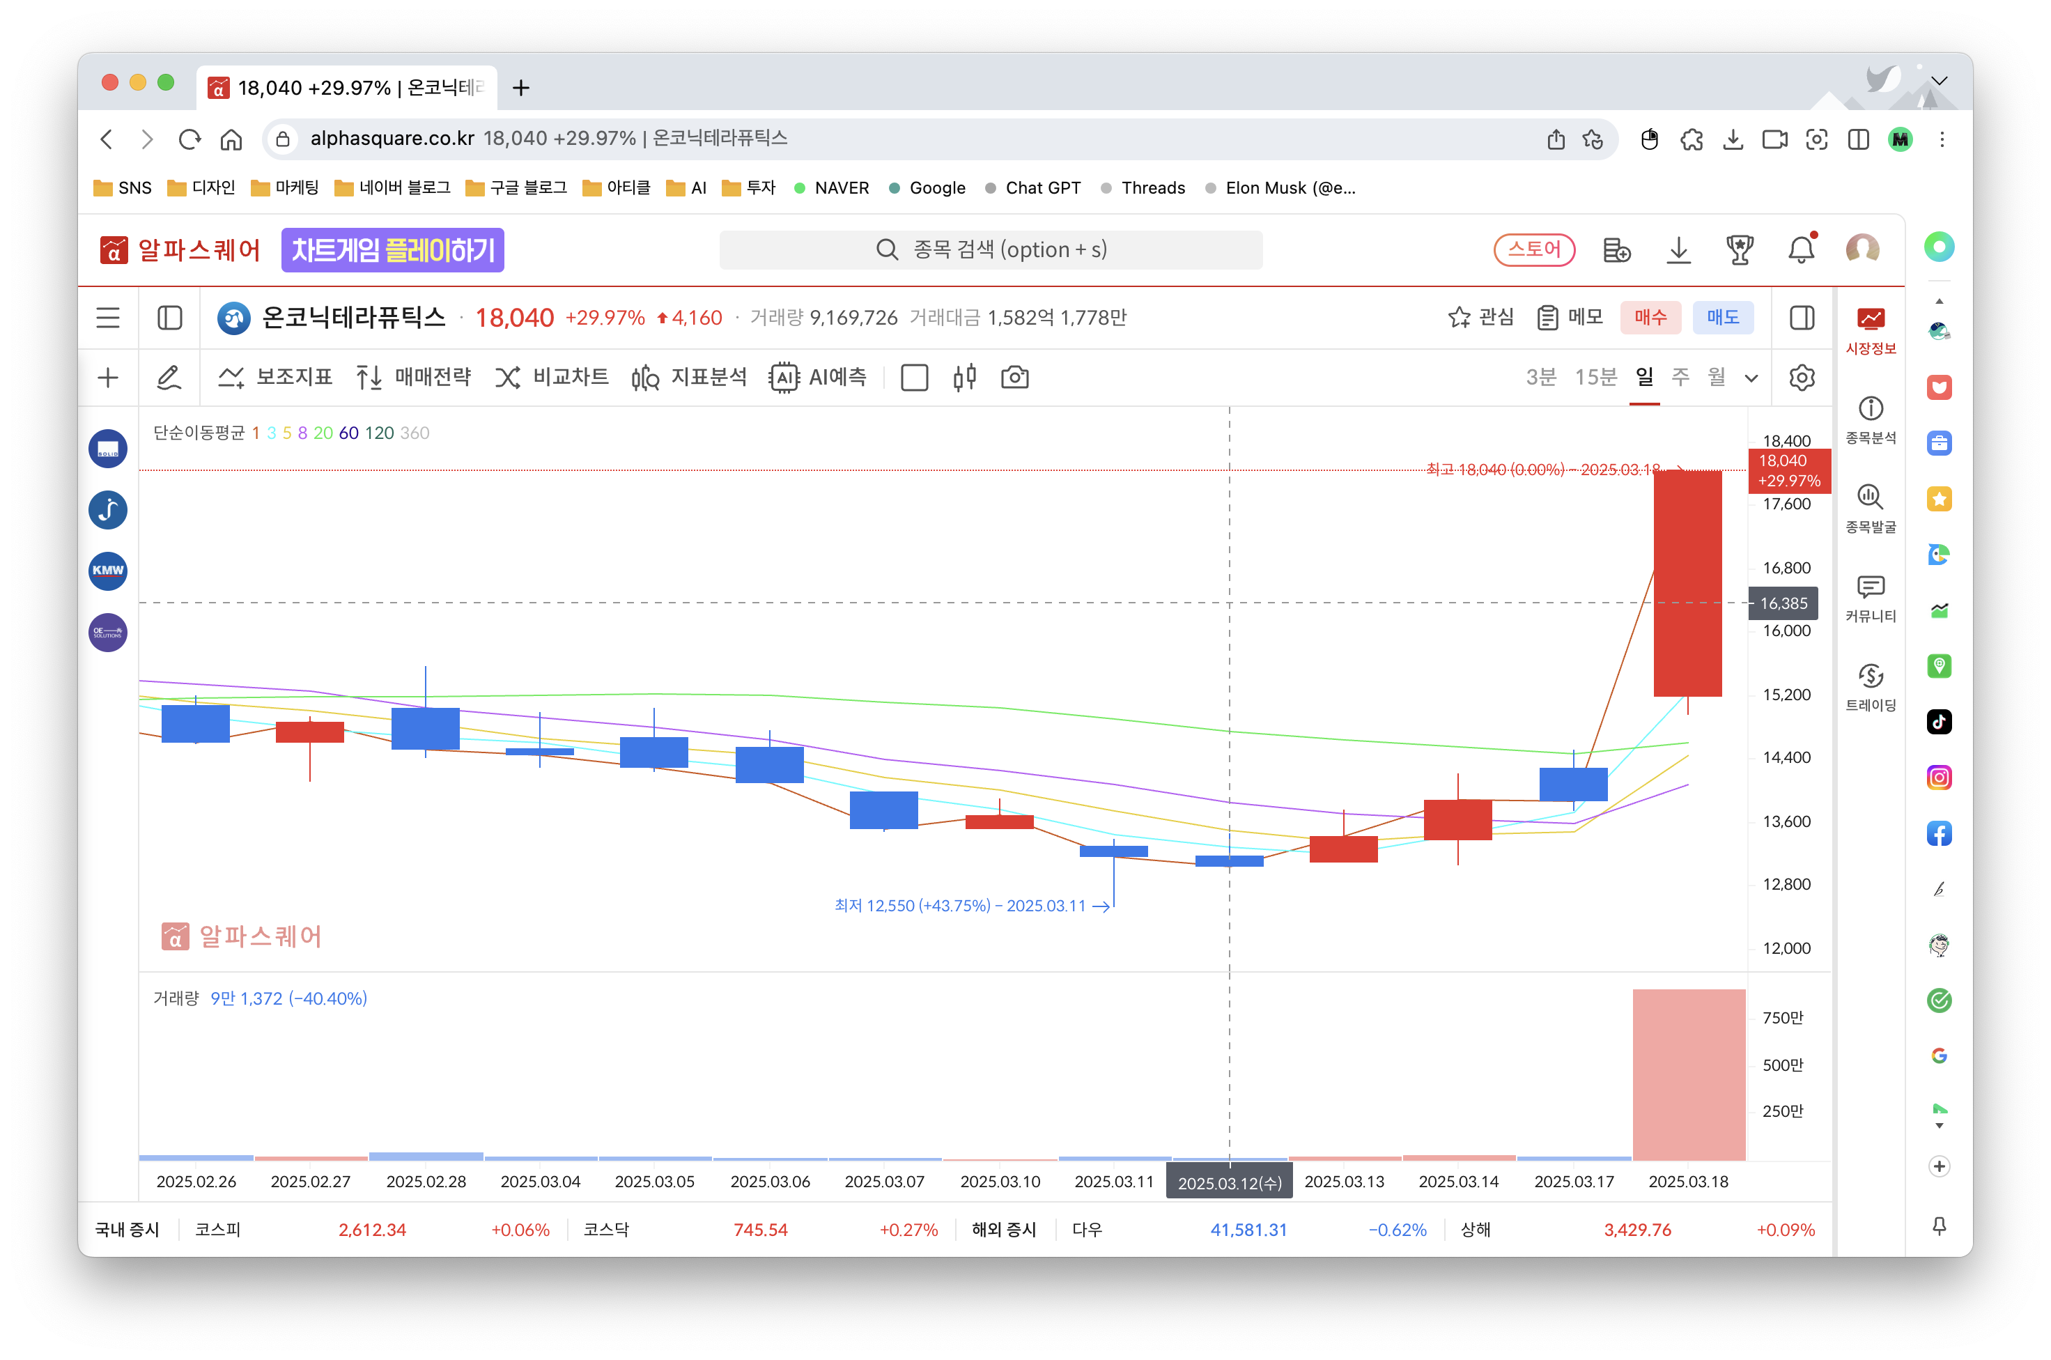
Task: Expand the timeframe dropdown chevron
Action: coord(1751,378)
